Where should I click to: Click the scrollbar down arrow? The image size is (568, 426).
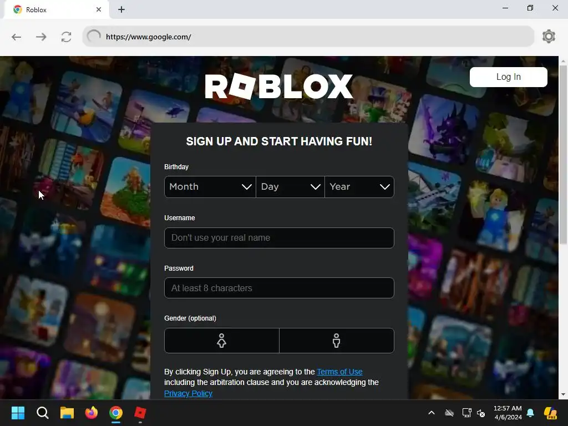tap(563, 394)
